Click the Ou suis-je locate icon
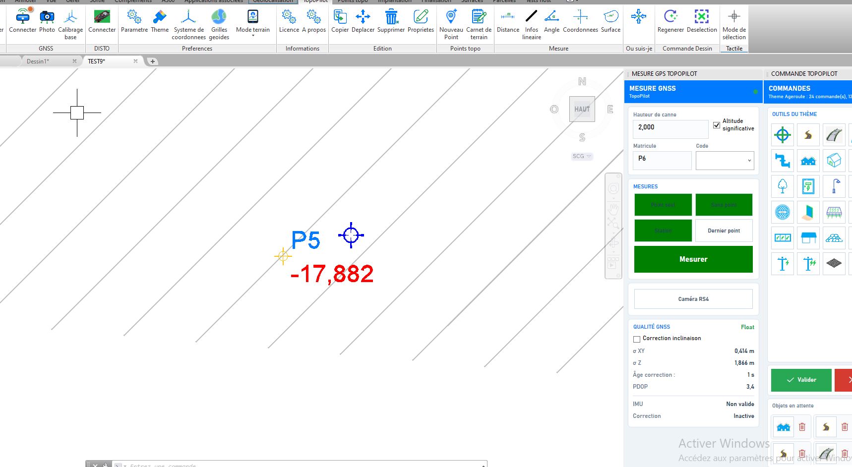 [x=639, y=17]
